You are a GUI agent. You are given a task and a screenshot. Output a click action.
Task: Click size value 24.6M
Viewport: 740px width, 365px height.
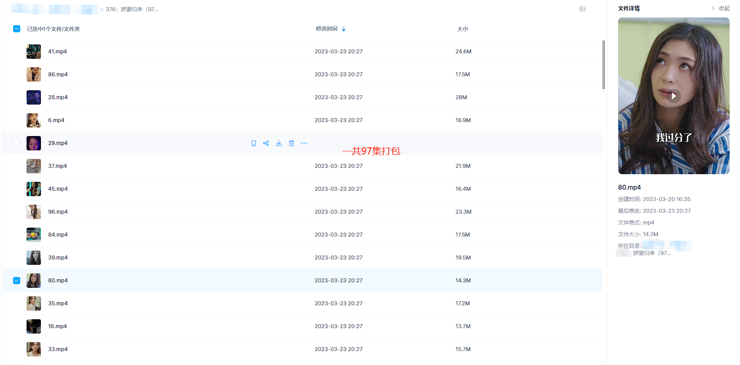[x=463, y=52]
